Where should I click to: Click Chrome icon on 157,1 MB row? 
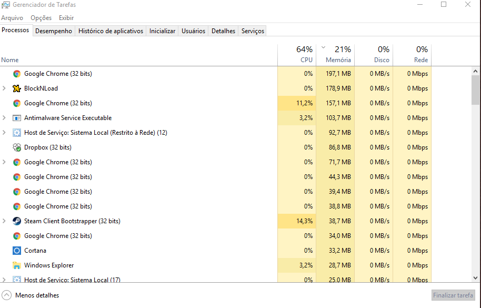click(16, 103)
